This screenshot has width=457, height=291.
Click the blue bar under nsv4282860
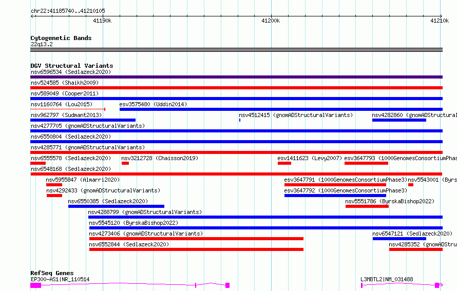coord(399,120)
